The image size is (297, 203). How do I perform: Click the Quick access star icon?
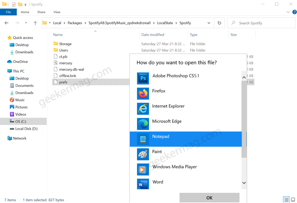point(9,38)
